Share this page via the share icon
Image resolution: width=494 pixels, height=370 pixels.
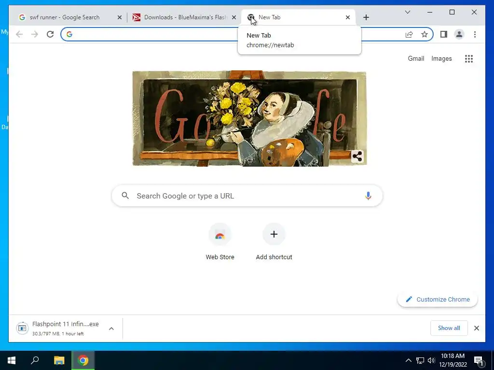(x=409, y=34)
